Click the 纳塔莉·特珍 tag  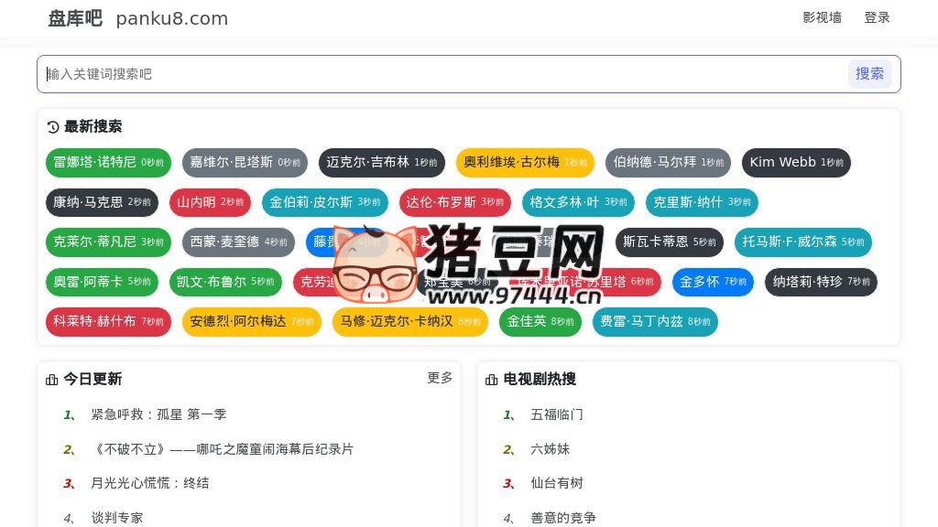click(820, 282)
